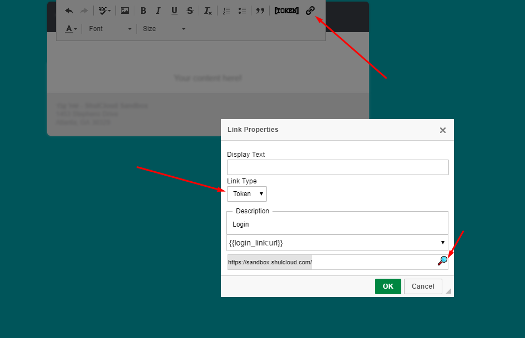
Task: Open the spell check tool
Action: [104, 11]
